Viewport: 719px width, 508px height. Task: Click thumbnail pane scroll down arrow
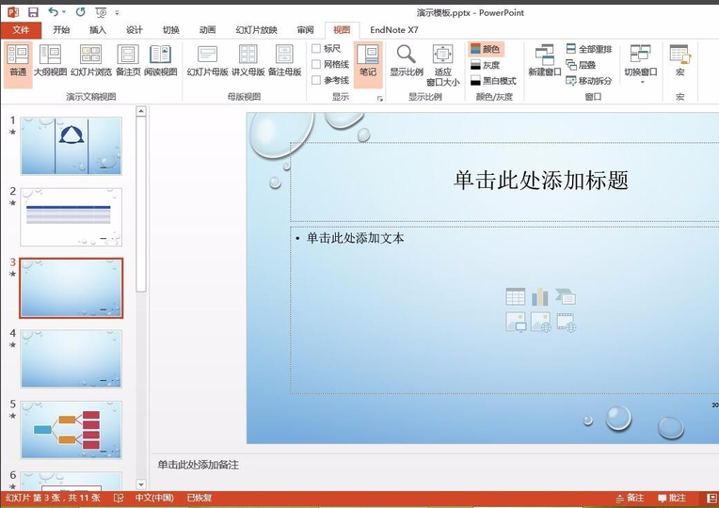pyautogui.click(x=141, y=484)
